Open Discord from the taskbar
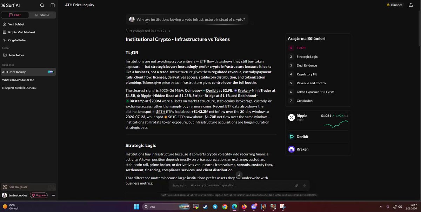The width and height of the screenshot is (421, 212). click(254, 207)
